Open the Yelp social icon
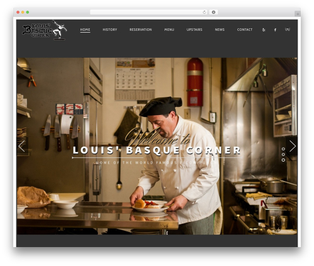This screenshot has width=314, height=266. (264, 30)
